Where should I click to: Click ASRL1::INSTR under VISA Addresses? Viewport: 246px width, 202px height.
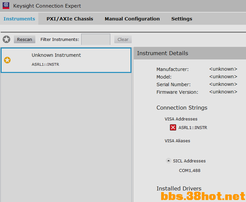tap(193, 128)
